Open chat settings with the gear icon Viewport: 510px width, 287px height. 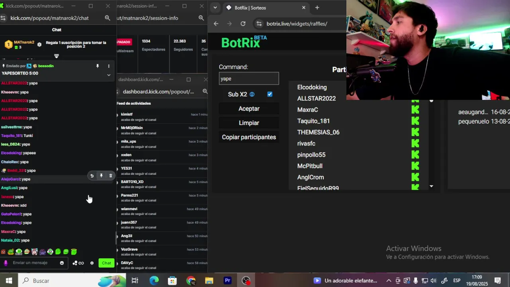click(92, 263)
